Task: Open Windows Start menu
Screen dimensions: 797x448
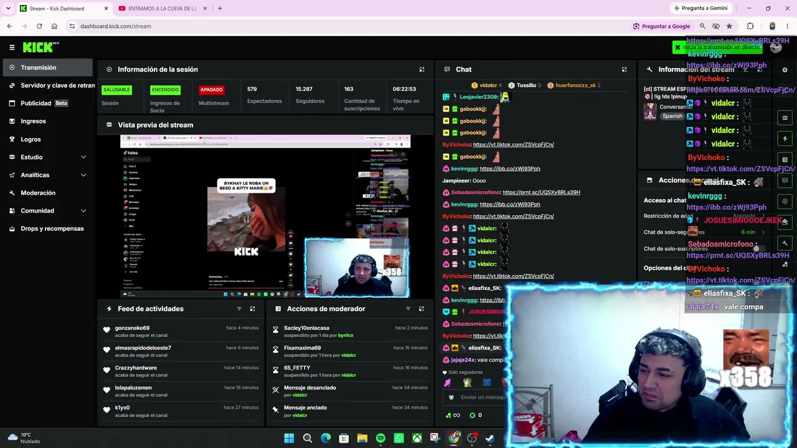Action: 289,438
